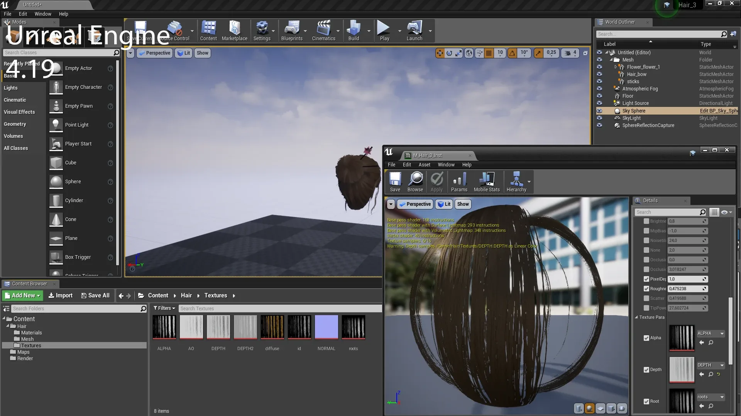Open the Filters dropdown in Content Browser

pyautogui.click(x=164, y=308)
